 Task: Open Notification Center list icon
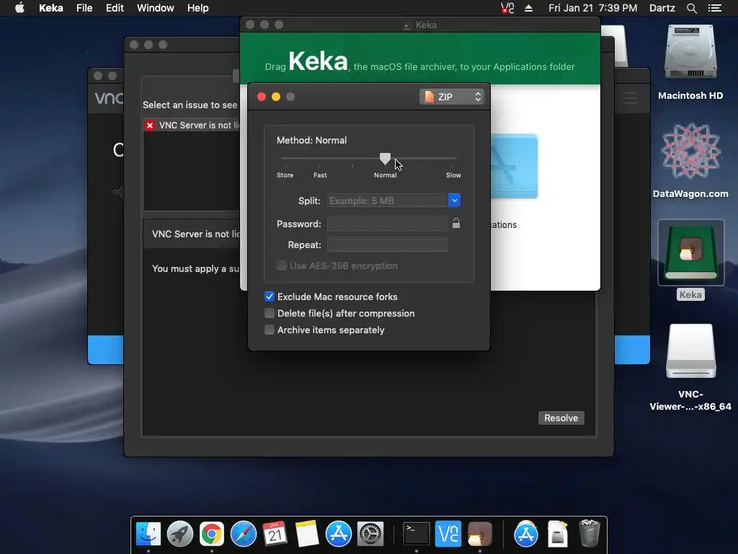tap(715, 8)
